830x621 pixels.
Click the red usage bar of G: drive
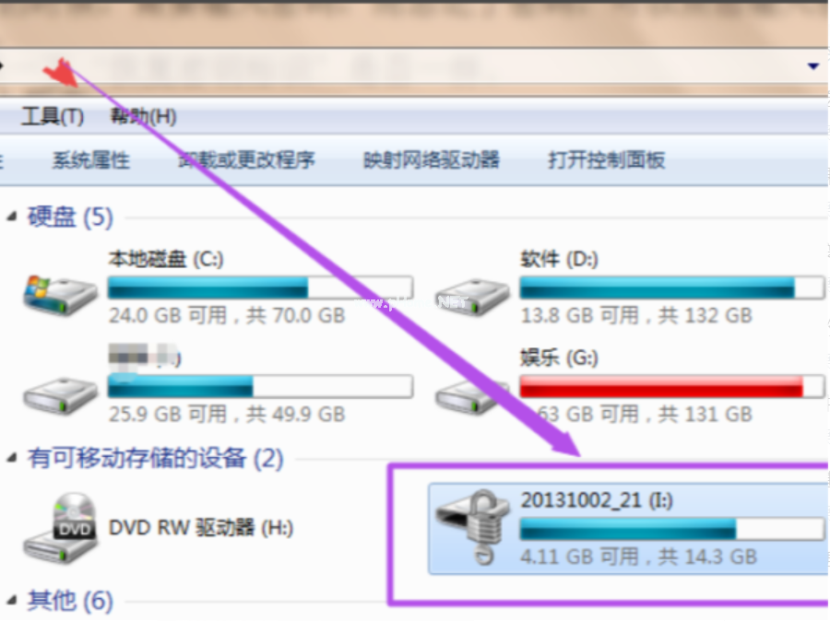pyautogui.click(x=671, y=386)
